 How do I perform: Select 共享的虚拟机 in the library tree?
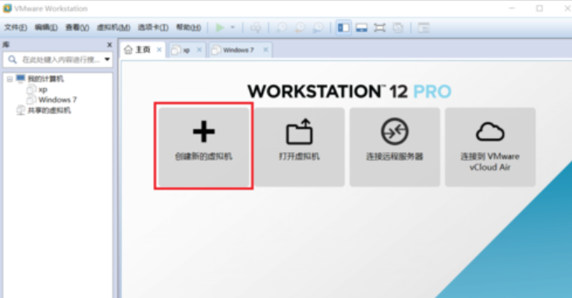click(x=49, y=110)
